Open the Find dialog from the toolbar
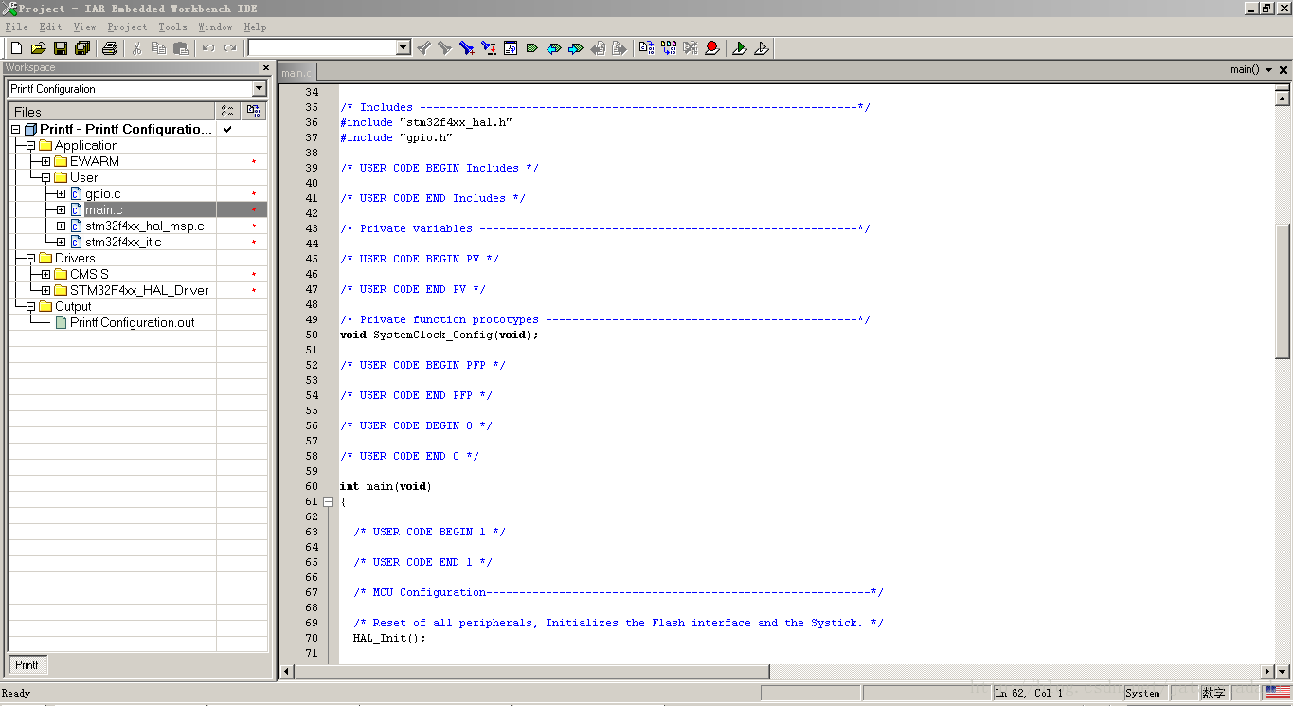 tap(466, 47)
